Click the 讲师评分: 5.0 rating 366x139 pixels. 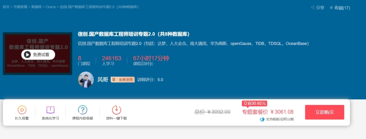[150, 80]
